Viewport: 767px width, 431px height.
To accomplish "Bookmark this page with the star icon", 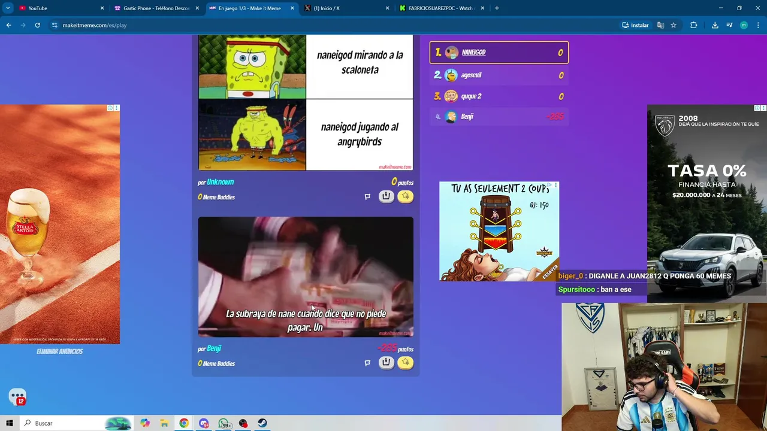I will tap(674, 25).
